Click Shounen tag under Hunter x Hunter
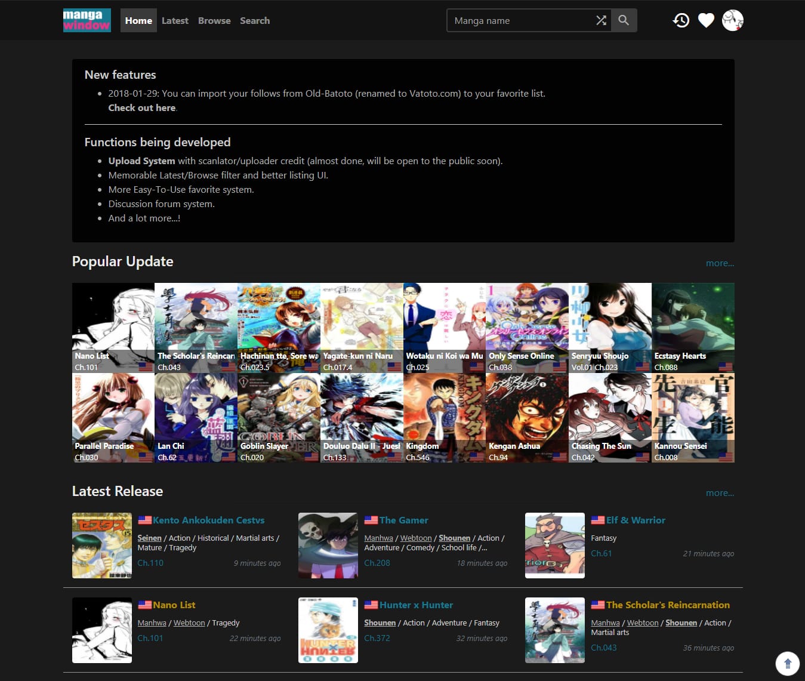The height and width of the screenshot is (681, 805). (x=380, y=623)
